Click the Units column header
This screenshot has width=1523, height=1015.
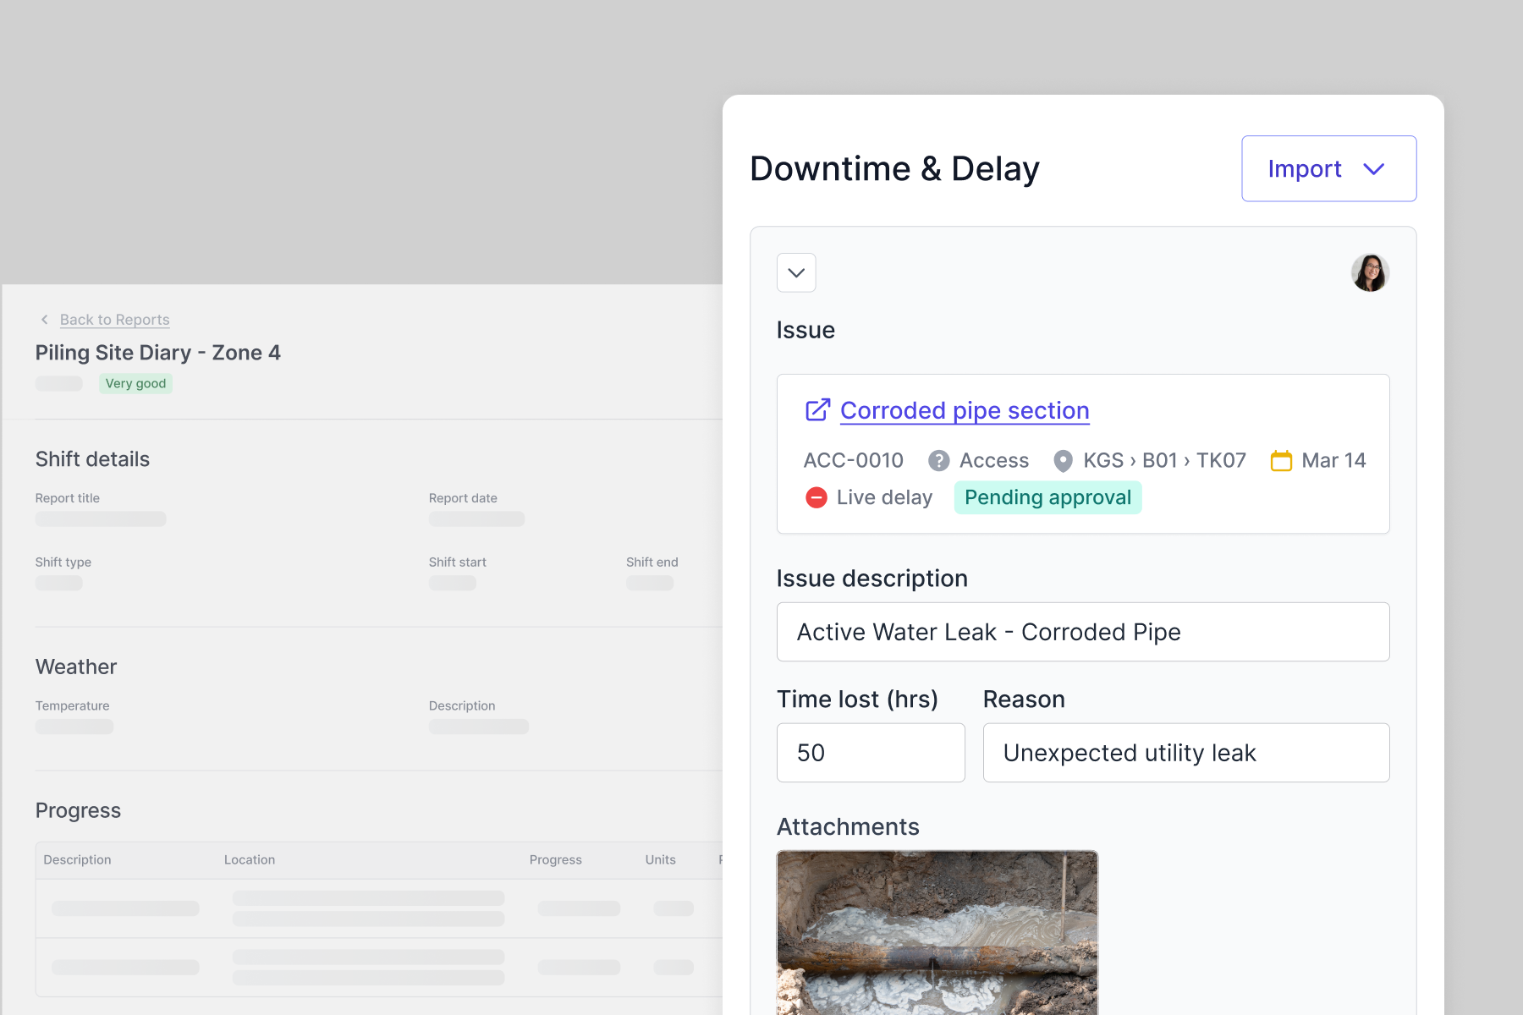point(660,859)
